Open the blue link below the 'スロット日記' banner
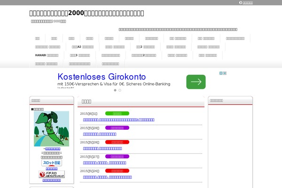The height and width of the screenshot is (188, 282). 52,169
